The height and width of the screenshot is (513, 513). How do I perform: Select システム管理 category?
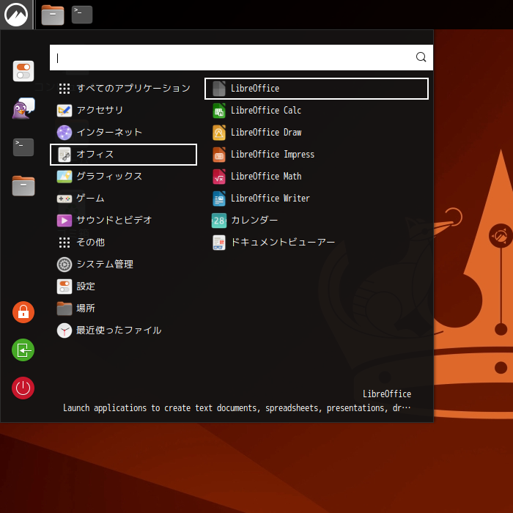[x=123, y=265]
